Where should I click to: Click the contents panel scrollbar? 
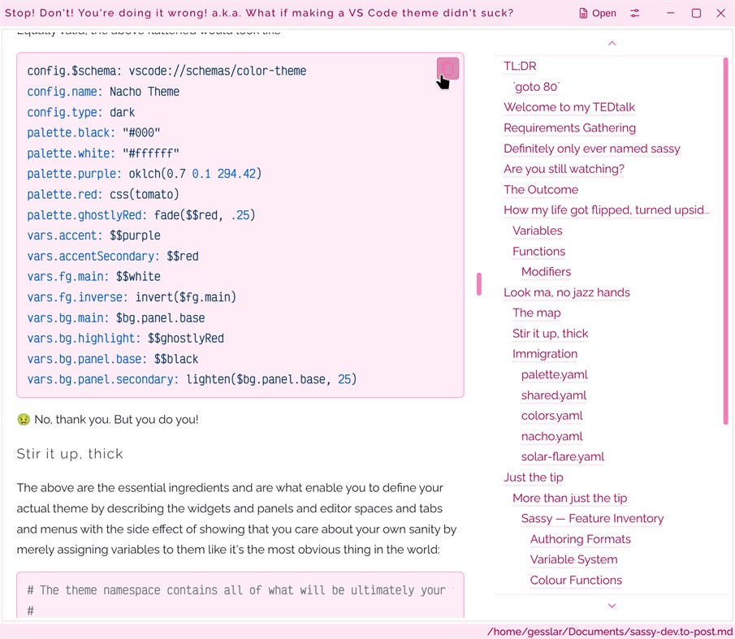725,241
